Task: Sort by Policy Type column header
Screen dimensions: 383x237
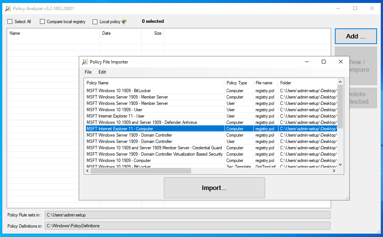Action: [239, 83]
